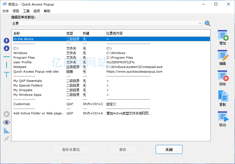Screen dimensions: 235x164
Task: Click the 保存并退出 button
Action: [x=71, y=149]
